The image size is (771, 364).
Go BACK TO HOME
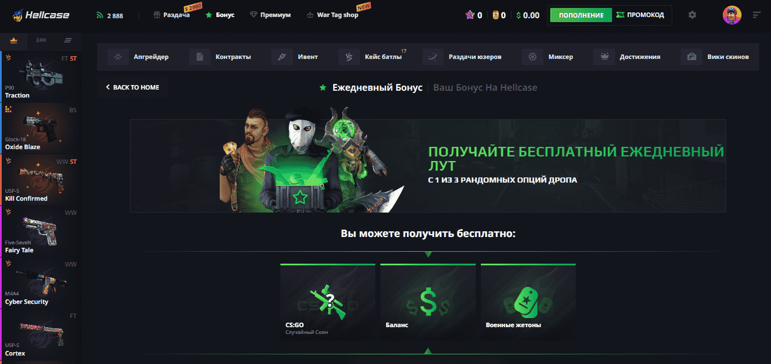click(x=132, y=87)
